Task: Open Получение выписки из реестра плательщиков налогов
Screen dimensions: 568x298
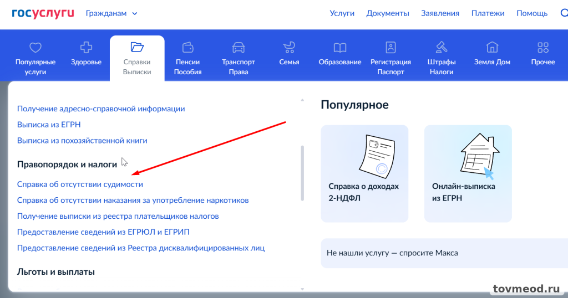Action: 118,216
